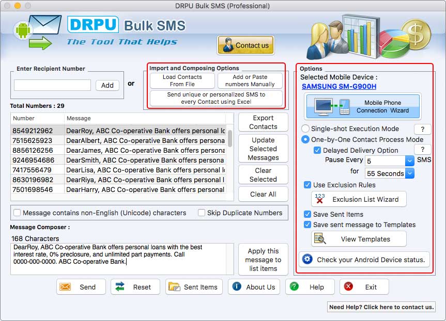This screenshot has height=321, width=446.
Task: Click Clear All button
Action: point(263,195)
